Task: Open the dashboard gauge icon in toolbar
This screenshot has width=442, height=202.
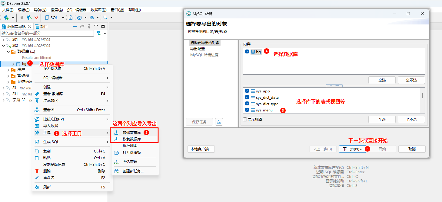Action: point(80,18)
